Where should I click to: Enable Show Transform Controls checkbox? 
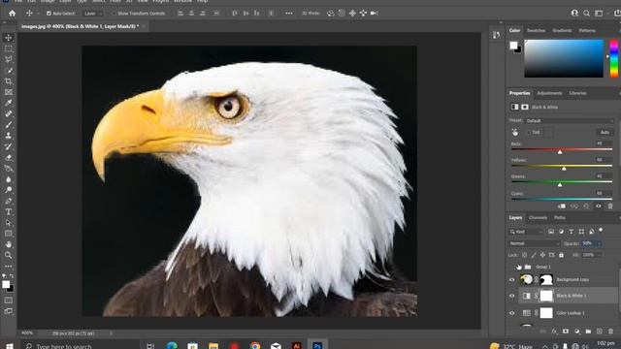tap(114, 14)
